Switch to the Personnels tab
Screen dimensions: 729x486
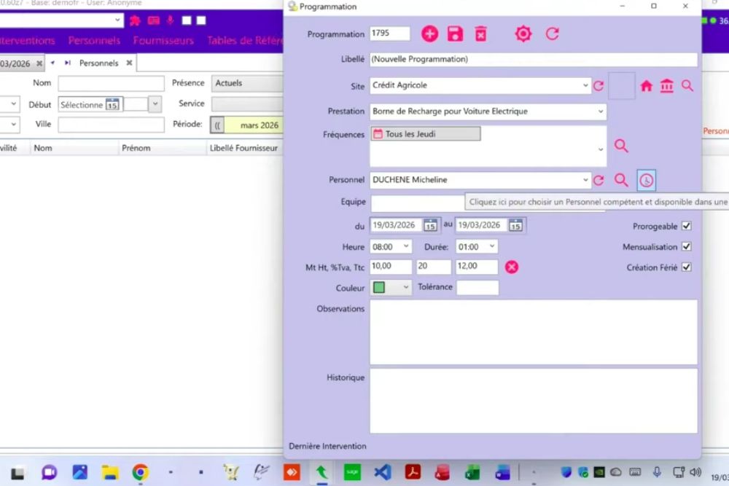[x=99, y=63]
